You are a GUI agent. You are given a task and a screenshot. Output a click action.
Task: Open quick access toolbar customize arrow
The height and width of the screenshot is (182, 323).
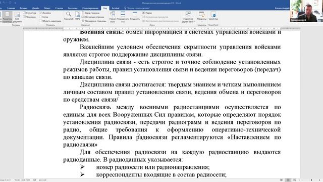(15, 3)
